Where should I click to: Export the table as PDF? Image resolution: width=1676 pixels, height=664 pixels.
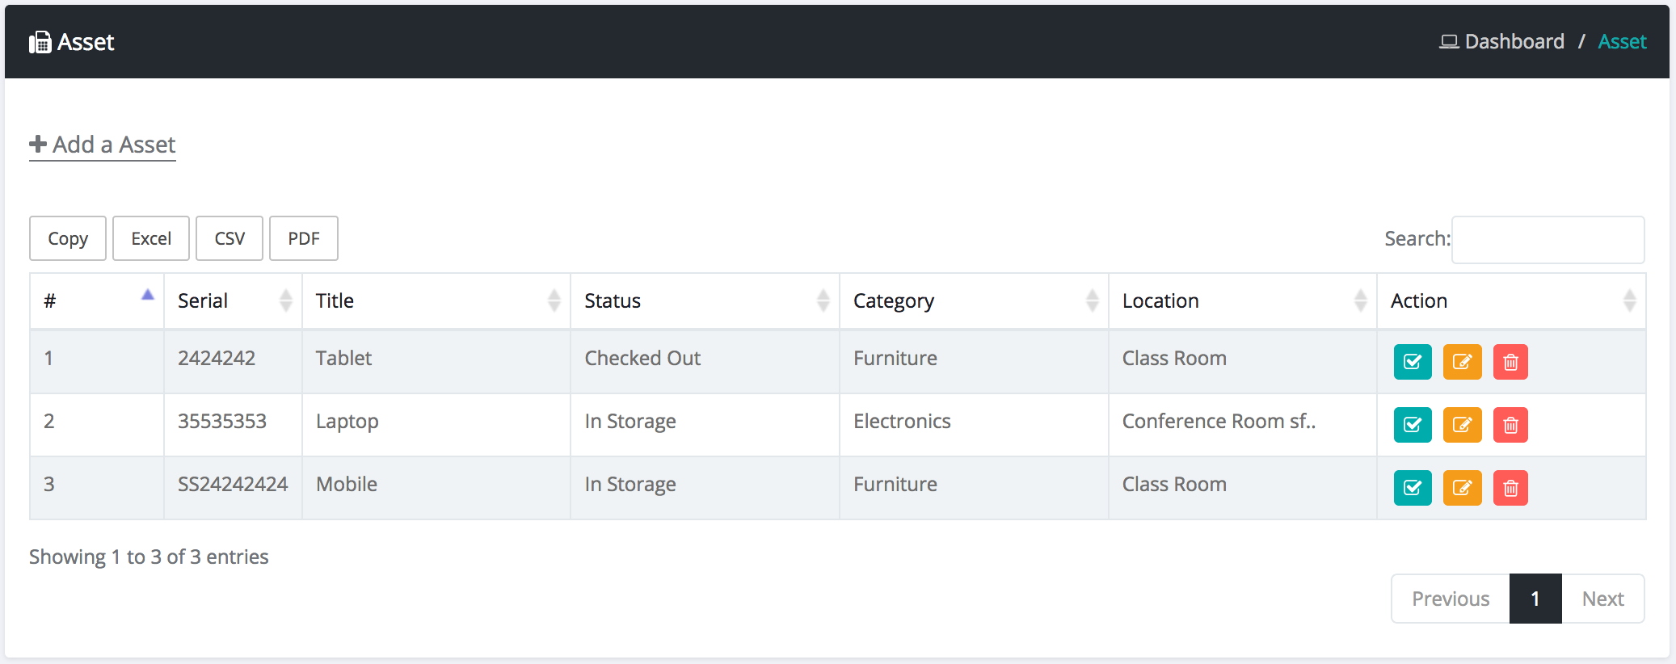coord(304,238)
